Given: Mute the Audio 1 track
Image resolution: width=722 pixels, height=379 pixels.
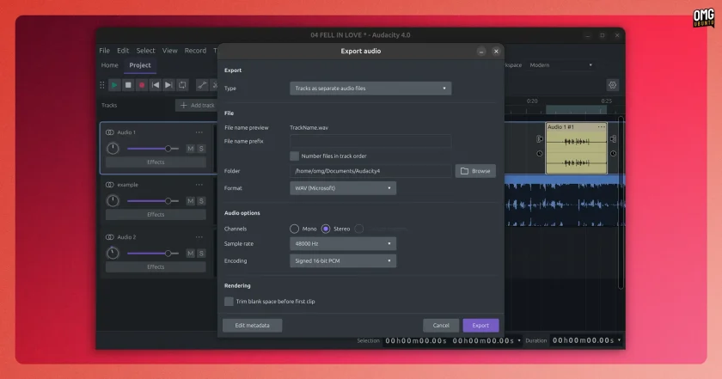Looking at the screenshot, I should 191,149.
